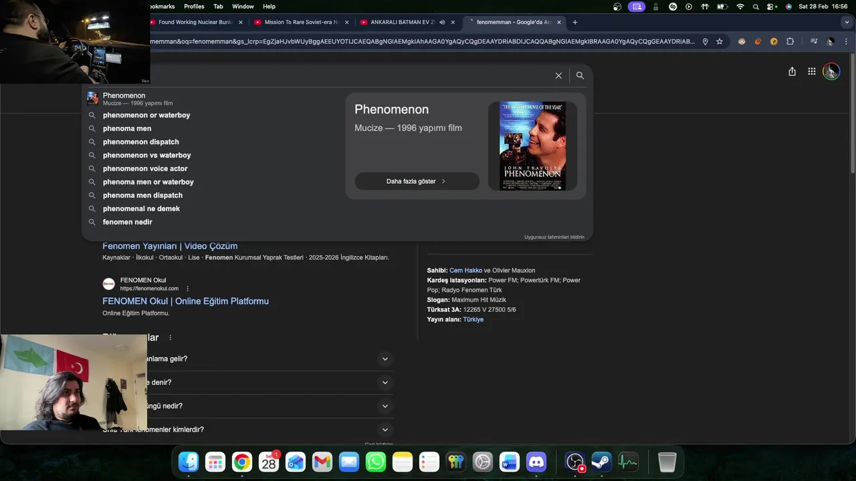This screenshot has height=481, width=856.
Task: Open the Fenomen Yayınları | Video Çözüm result
Action: point(170,246)
